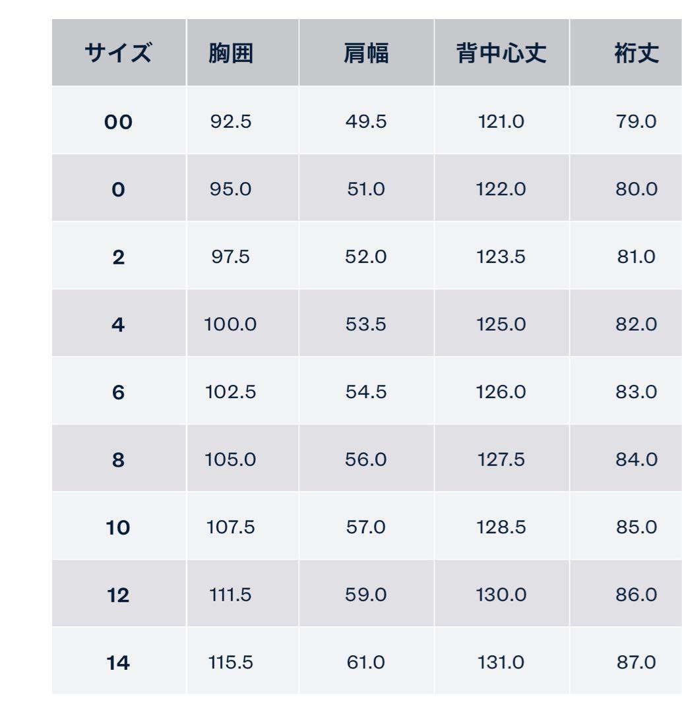Click the 裄丈 column header

[x=636, y=53]
